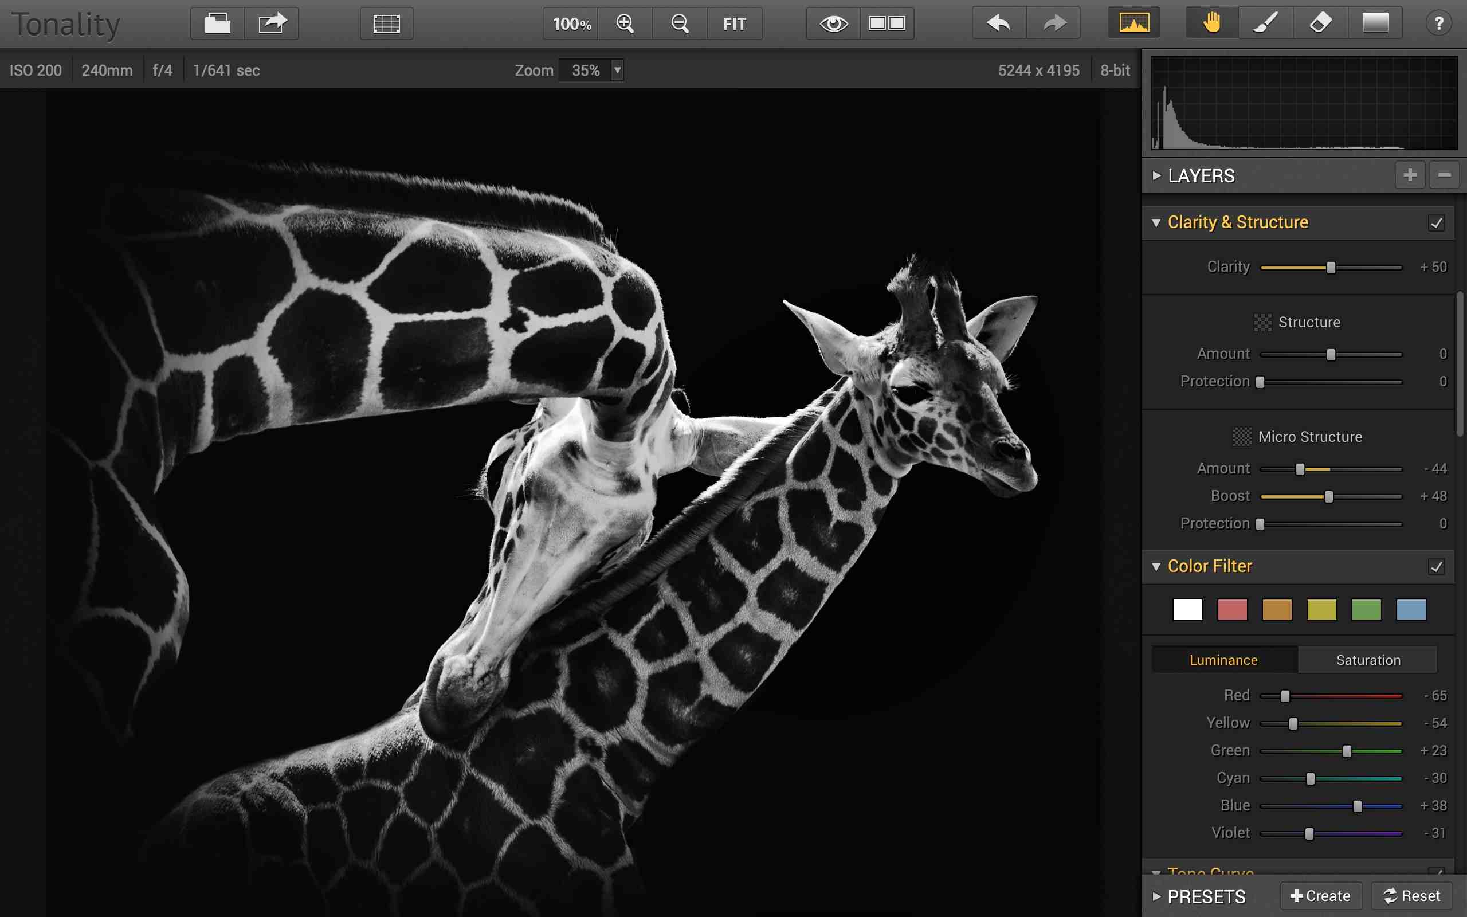1467x917 pixels.
Task: Expand the LAYERS panel
Action: (x=1156, y=176)
